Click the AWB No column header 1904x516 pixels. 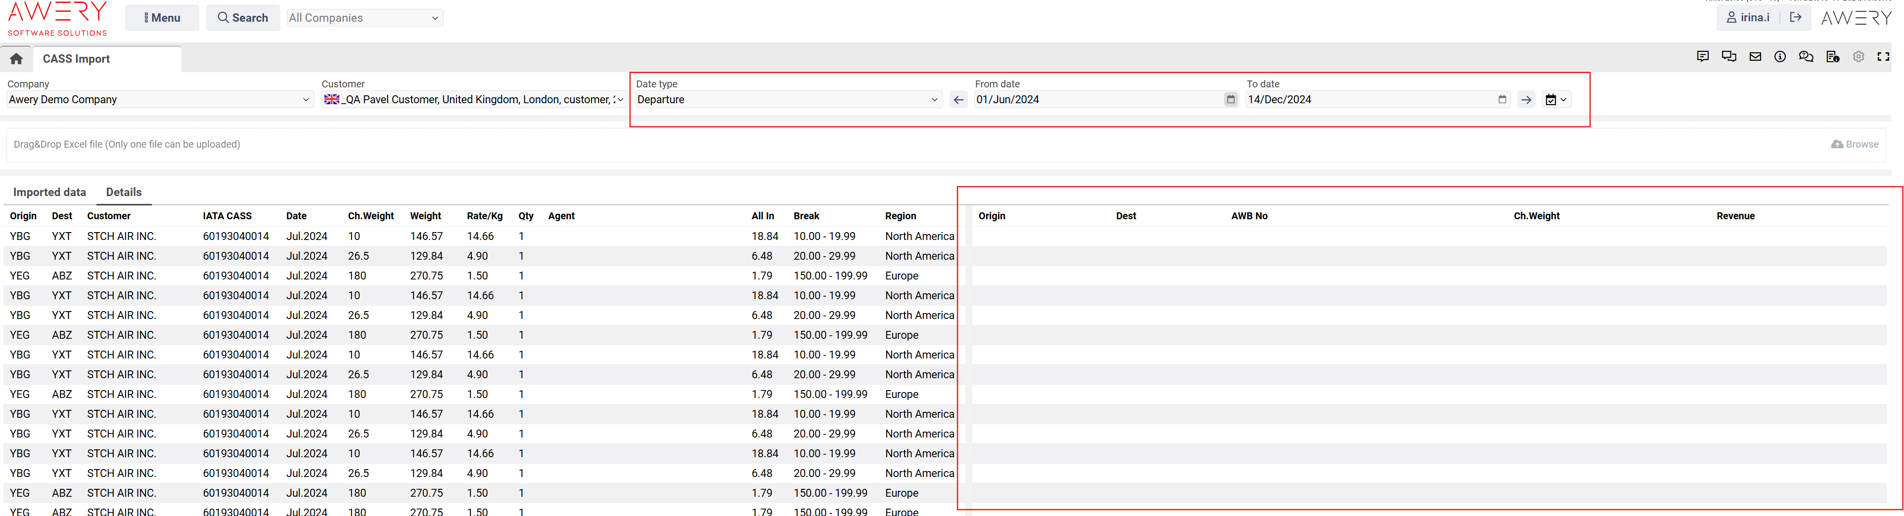1248,216
